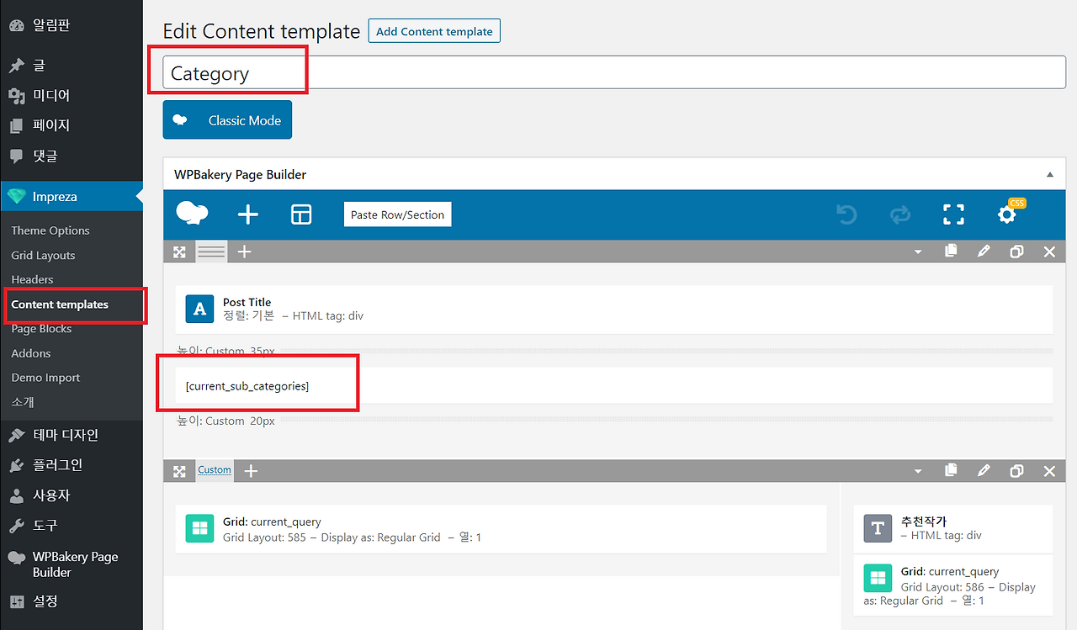
Task: Collapse the WPBakery Page Builder panel
Action: (1049, 175)
